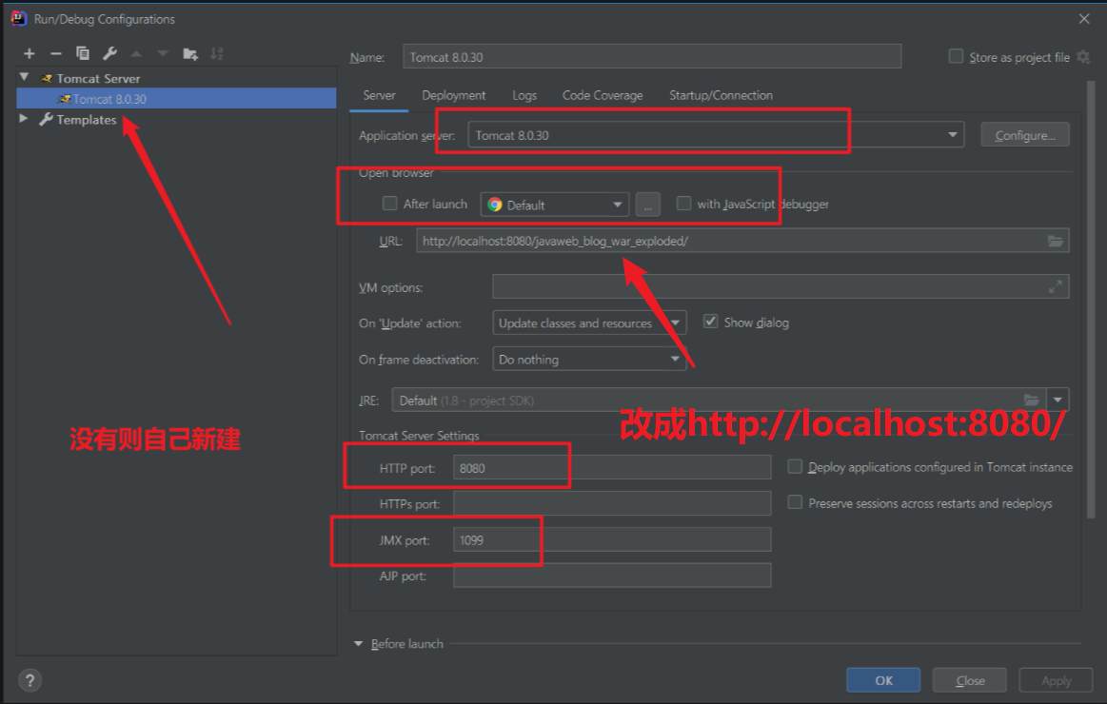This screenshot has height=704, width=1107.
Task: Expand the Templates tree node
Action: [x=24, y=119]
